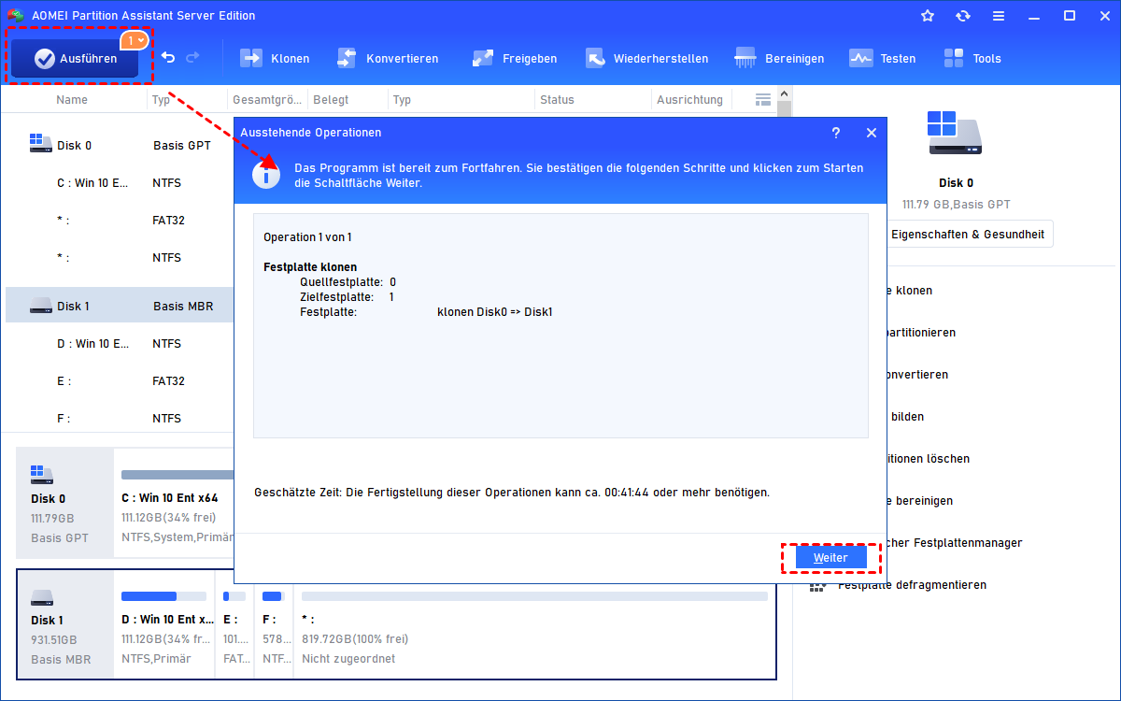Image resolution: width=1121 pixels, height=701 pixels.
Task: Select the E : FAT32 partition row
Action: (120, 381)
